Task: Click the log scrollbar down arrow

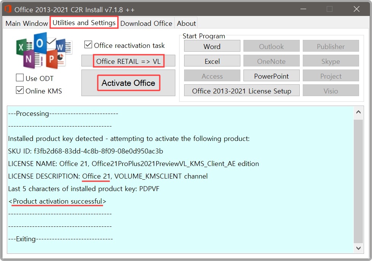Action: [358, 248]
